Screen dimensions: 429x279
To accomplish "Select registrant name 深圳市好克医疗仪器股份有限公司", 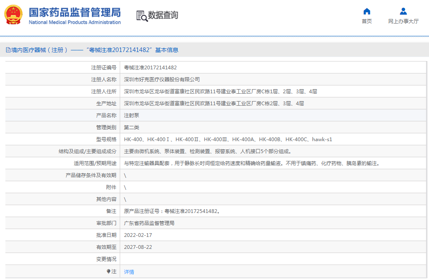I will (162, 80).
